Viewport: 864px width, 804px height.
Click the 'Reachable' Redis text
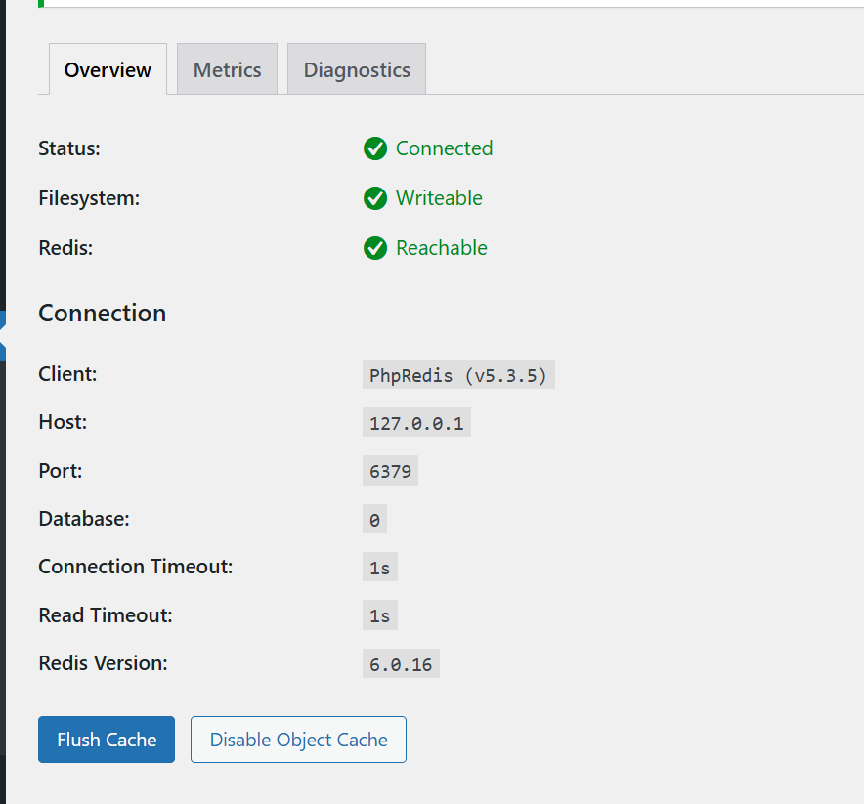[x=442, y=248]
